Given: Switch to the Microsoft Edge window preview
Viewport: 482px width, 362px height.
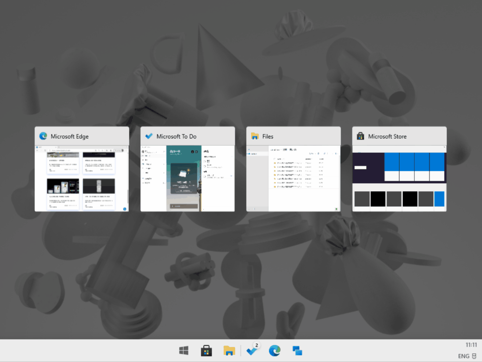Looking at the screenshot, I should 81,178.
